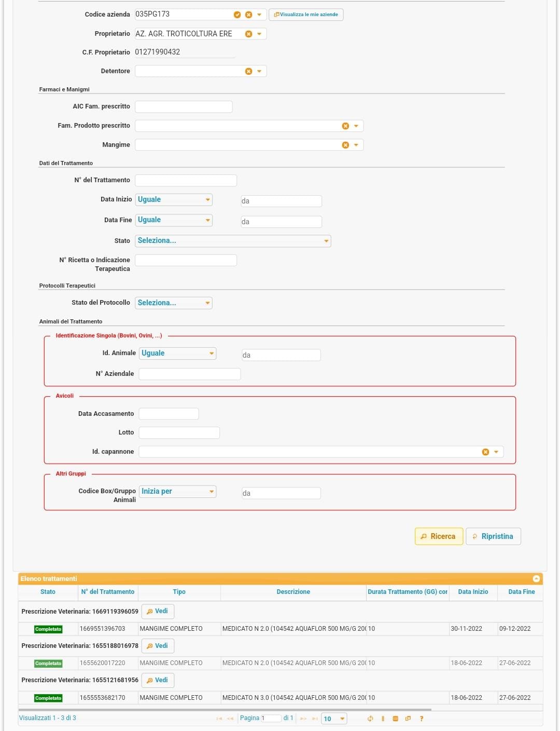
Task: Click the 30-11-2022 start date cell
Action: [x=473, y=629]
